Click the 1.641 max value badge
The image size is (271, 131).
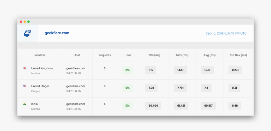tap(181, 70)
